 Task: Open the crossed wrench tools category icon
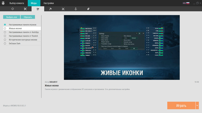[x=25, y=9]
